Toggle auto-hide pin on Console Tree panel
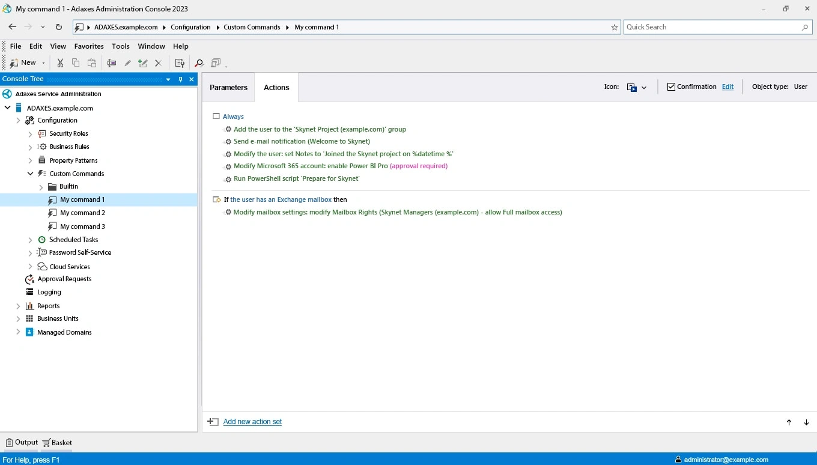817x465 pixels. (180, 79)
